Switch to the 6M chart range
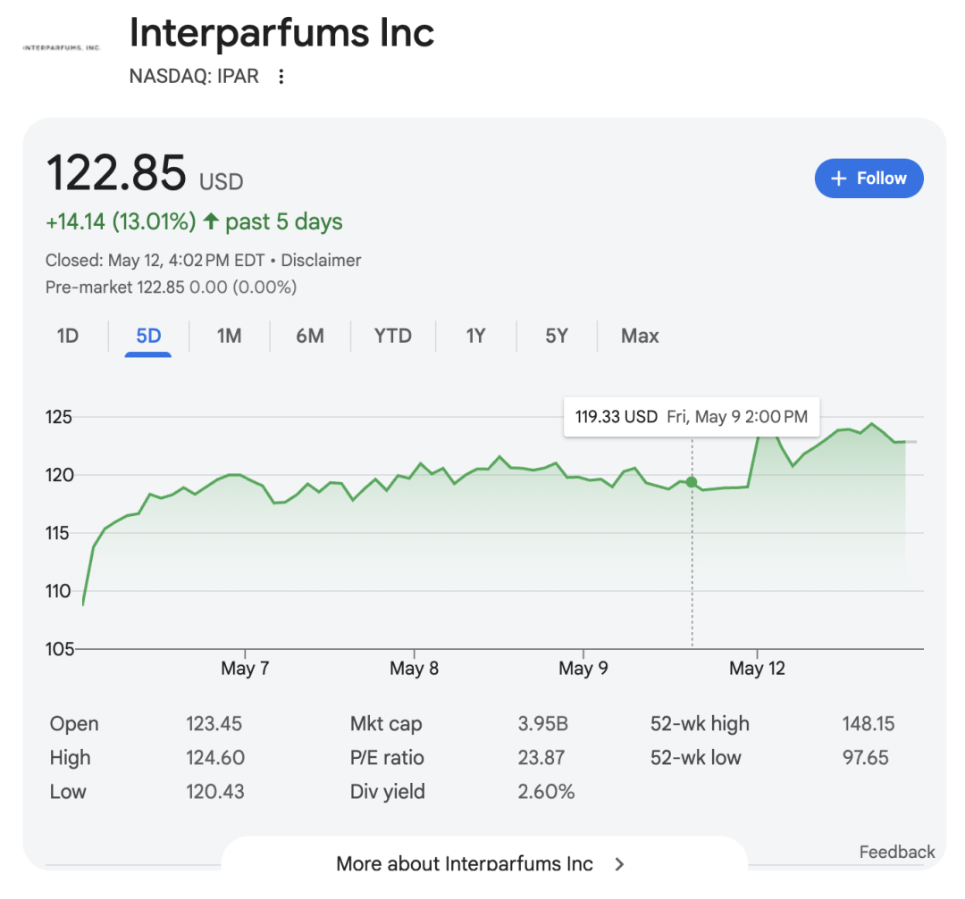965x899 pixels. (309, 337)
